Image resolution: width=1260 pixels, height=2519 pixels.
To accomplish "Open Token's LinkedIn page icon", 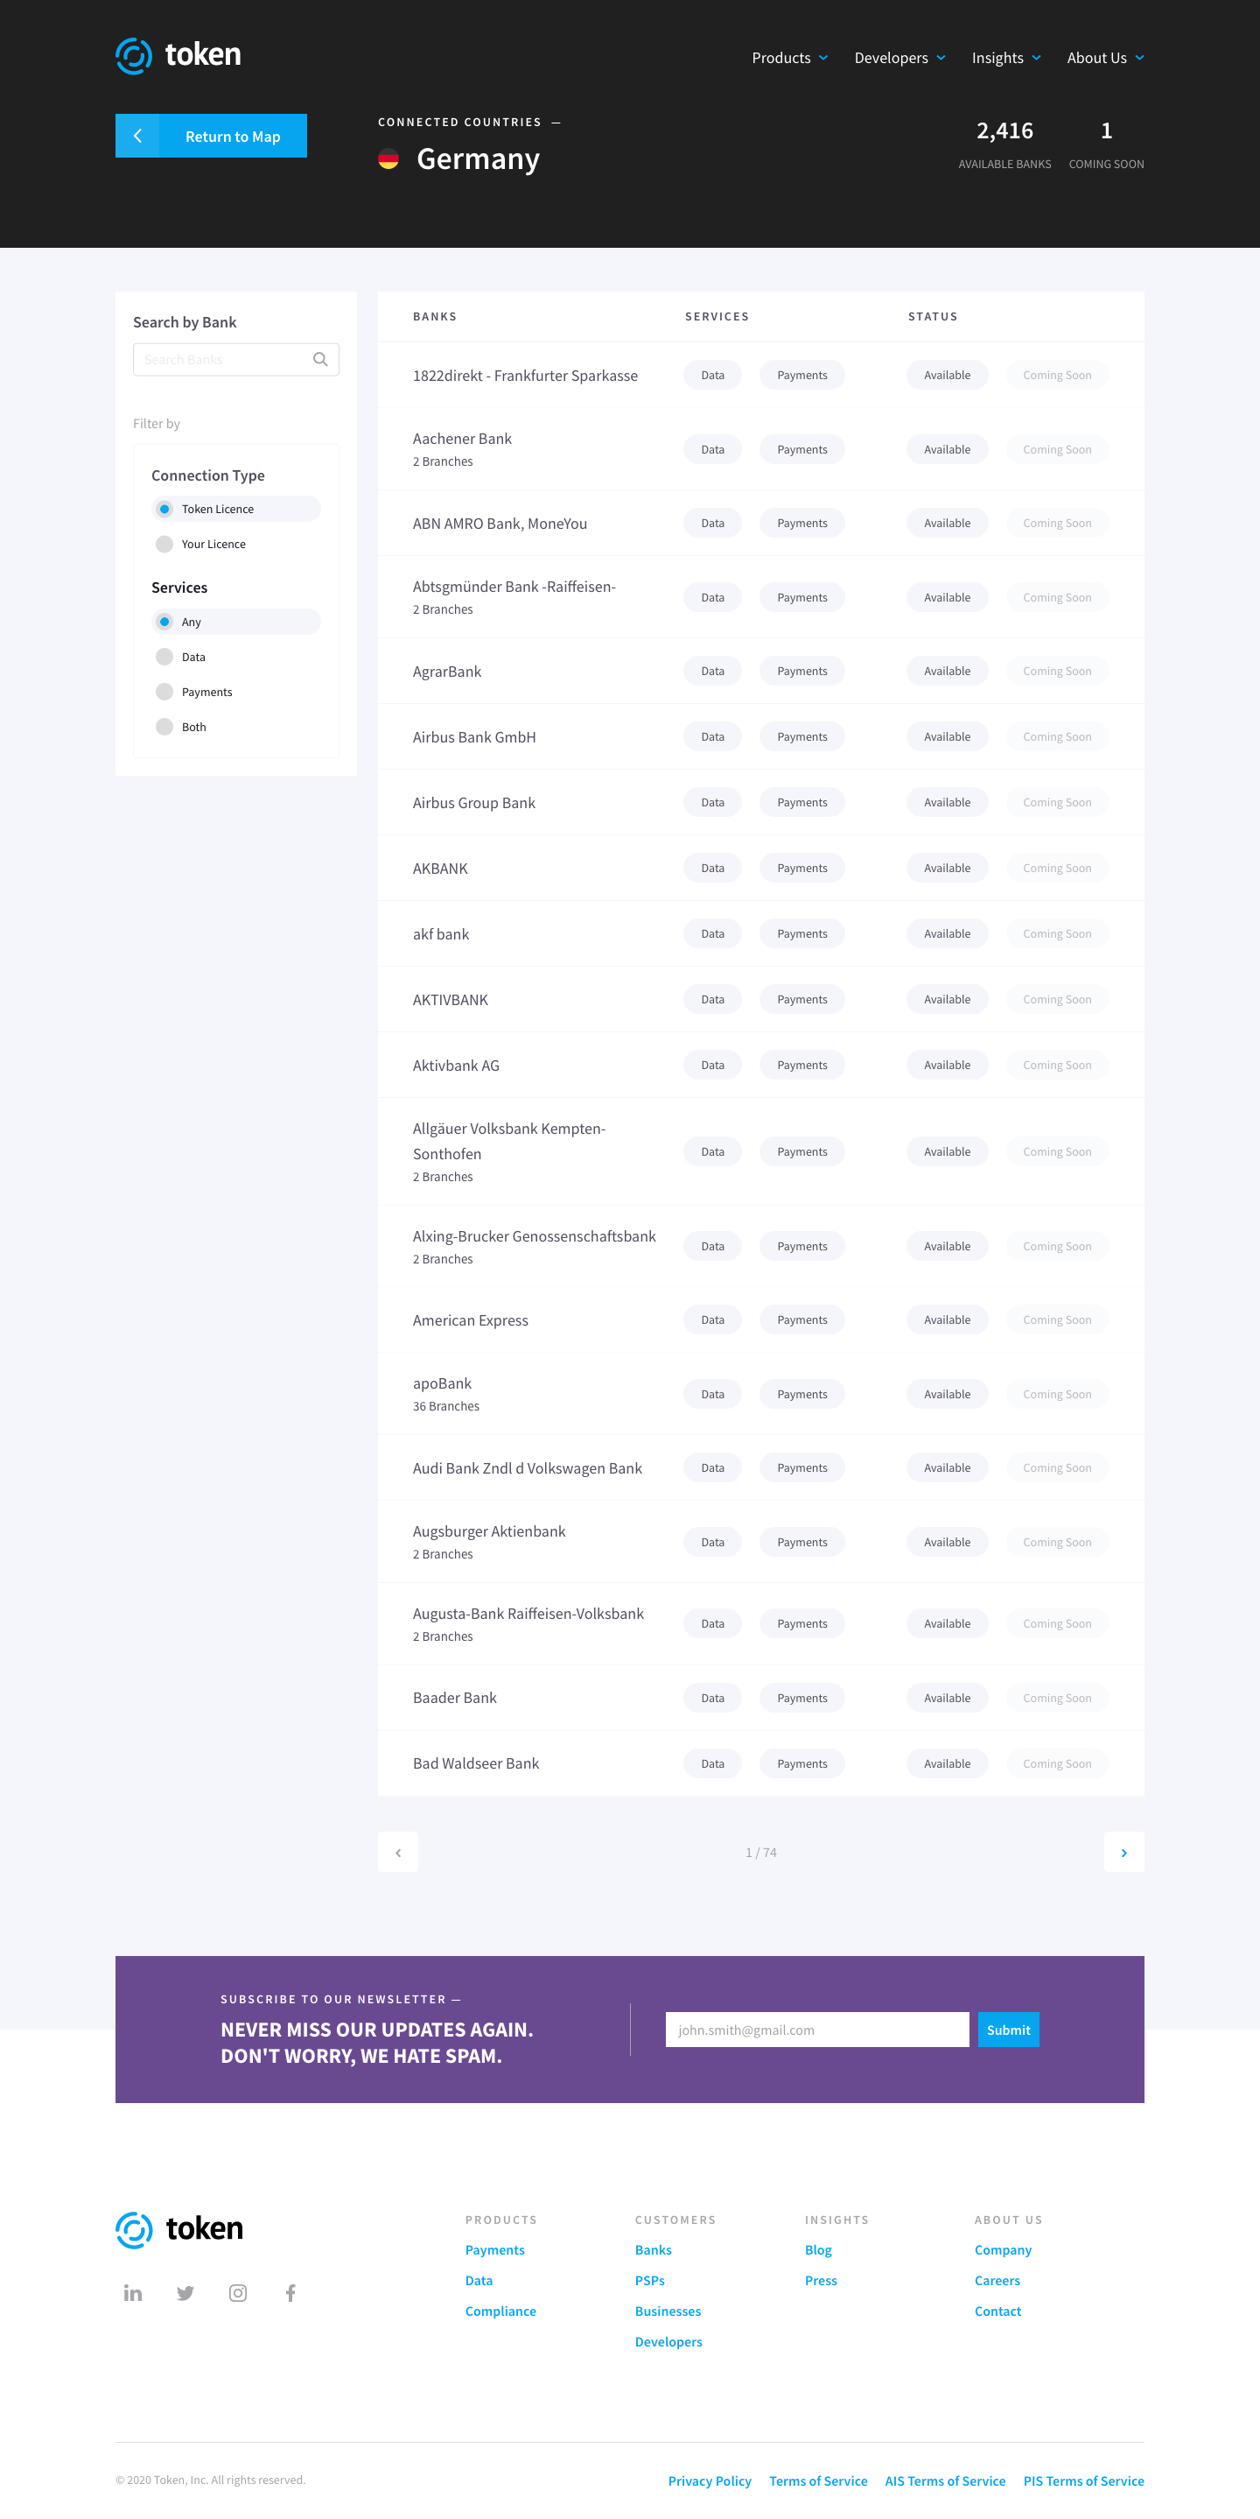I will click(133, 2293).
